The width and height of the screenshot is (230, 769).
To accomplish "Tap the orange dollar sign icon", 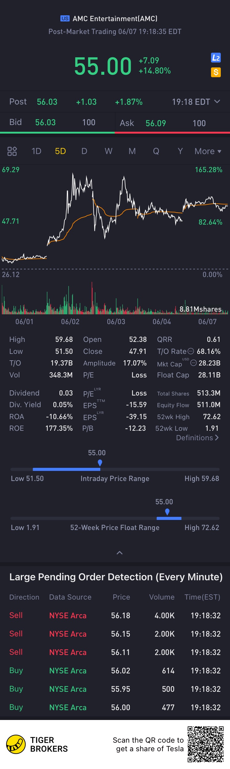I will click(x=216, y=72).
